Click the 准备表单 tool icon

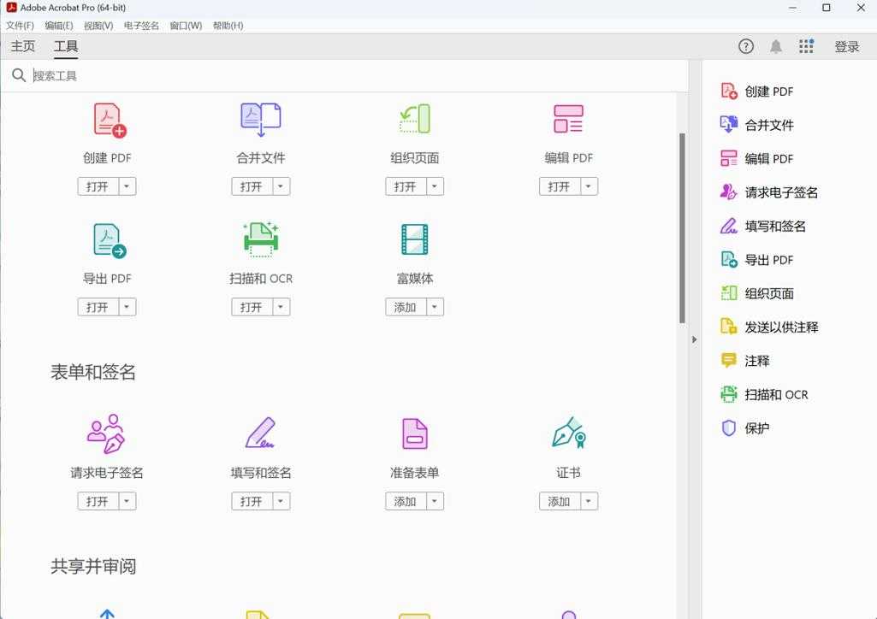414,434
